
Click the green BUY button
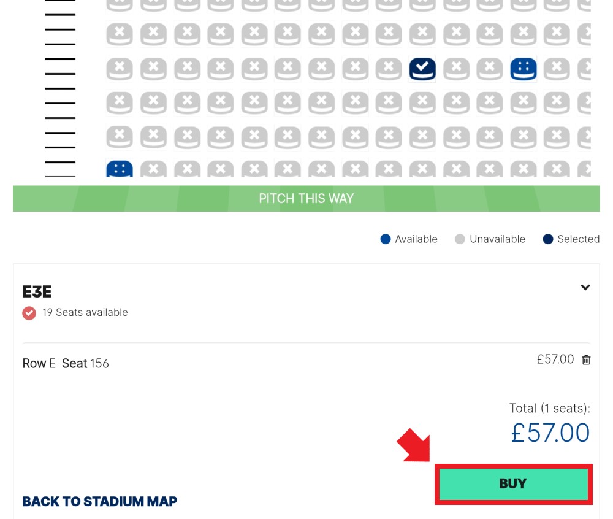tap(513, 484)
